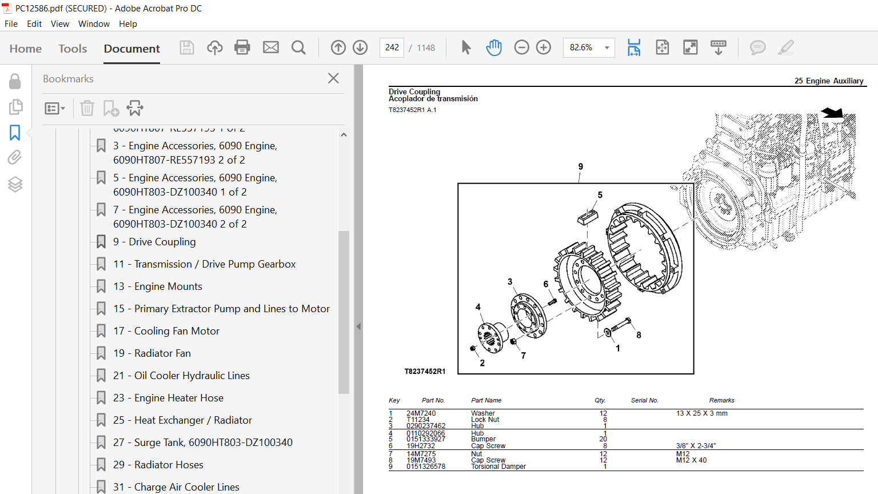
Task: Open the File menu
Action: [11, 24]
